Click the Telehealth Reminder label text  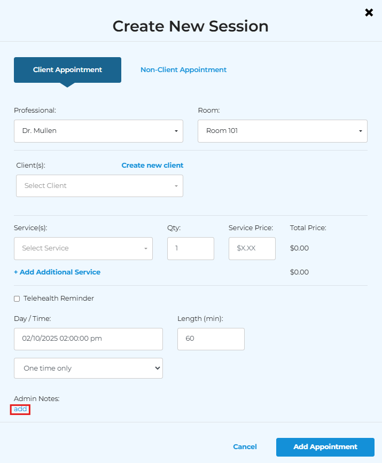59,298
